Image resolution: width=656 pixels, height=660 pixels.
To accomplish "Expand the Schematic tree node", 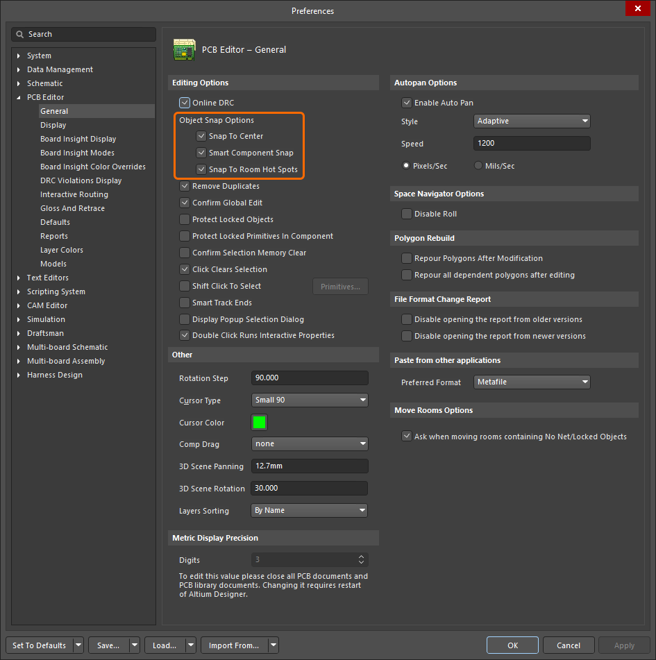I will click(19, 83).
